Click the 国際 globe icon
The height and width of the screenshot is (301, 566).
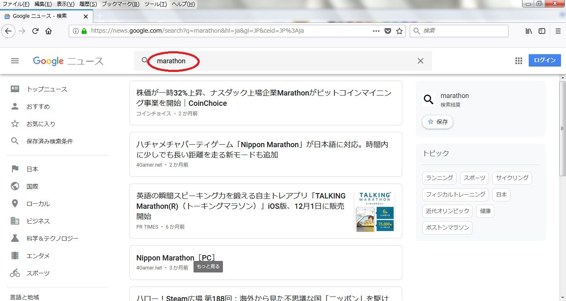[x=15, y=186]
